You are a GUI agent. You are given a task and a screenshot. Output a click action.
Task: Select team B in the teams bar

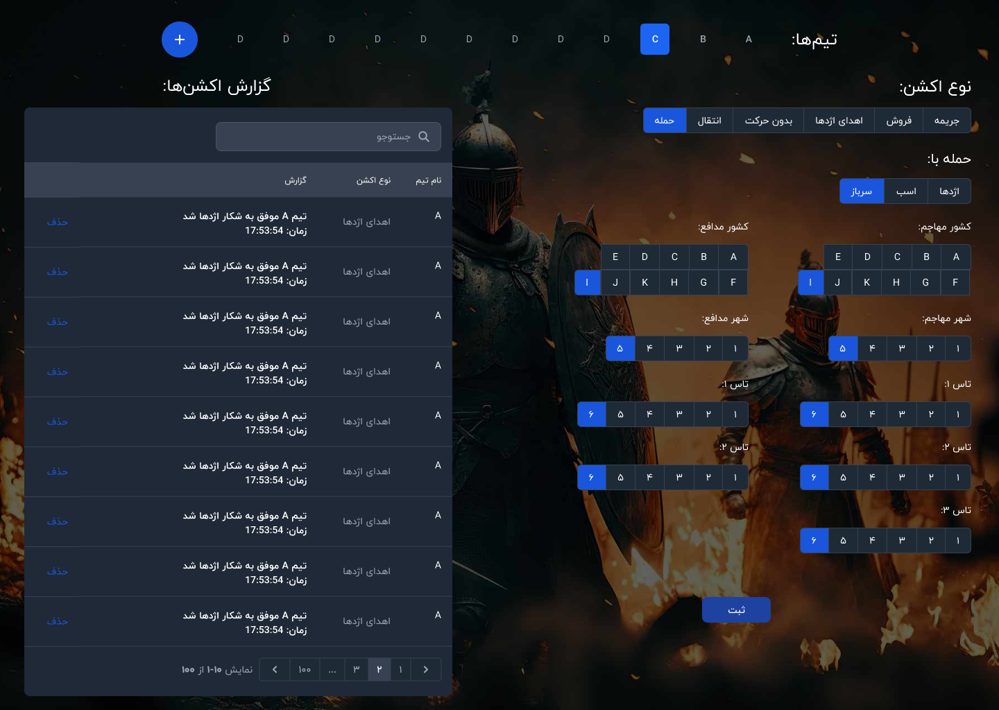pos(703,39)
